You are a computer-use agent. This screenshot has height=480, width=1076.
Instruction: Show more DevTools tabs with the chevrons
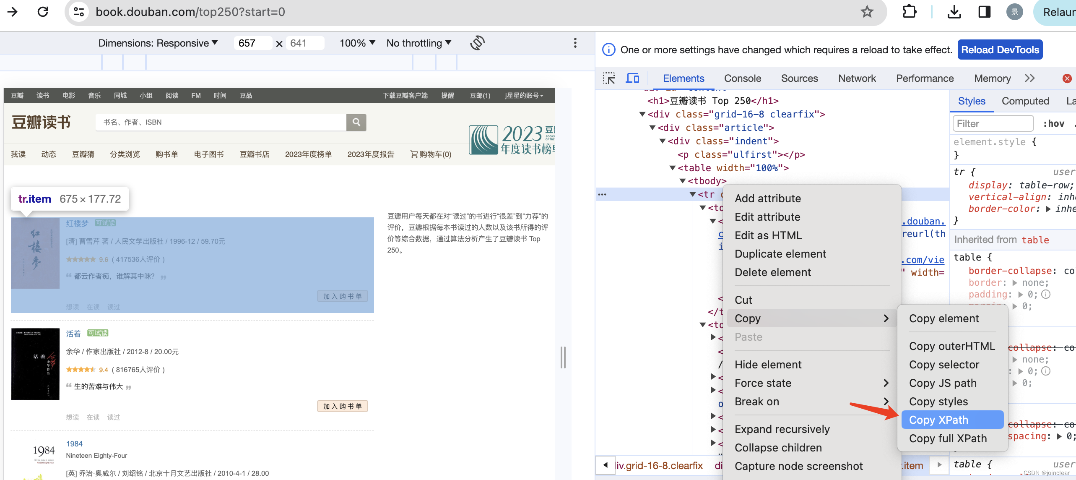[1029, 78]
